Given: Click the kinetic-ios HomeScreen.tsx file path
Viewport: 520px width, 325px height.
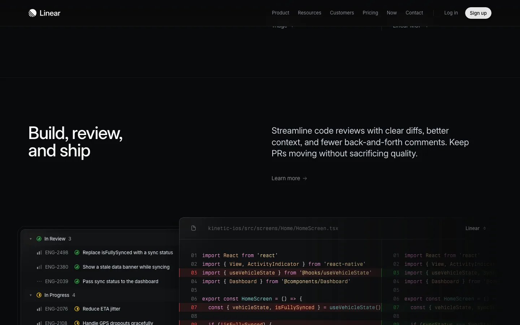Looking at the screenshot, I should click(x=273, y=228).
